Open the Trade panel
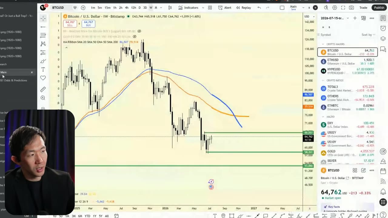The height and width of the screenshot is (218, 388). [363, 8]
